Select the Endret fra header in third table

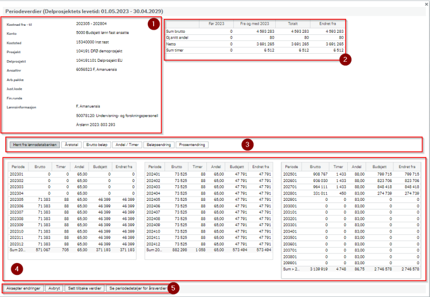tap(407, 166)
